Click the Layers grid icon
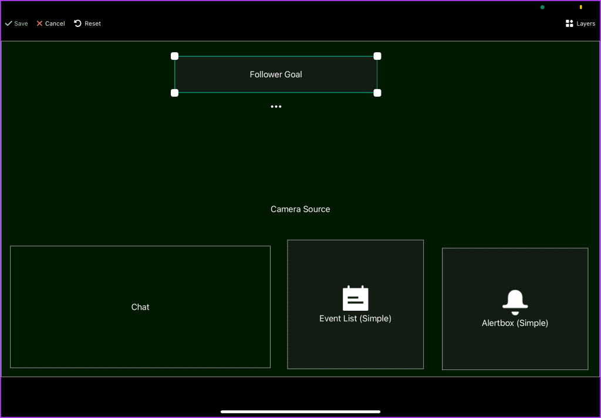Viewport: 601px width, 418px height. tap(569, 23)
